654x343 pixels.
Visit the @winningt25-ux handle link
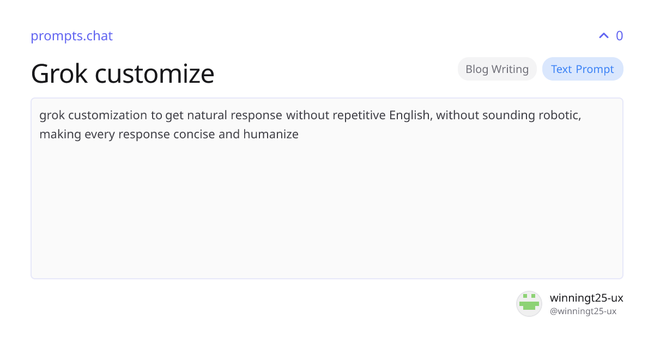[583, 311]
